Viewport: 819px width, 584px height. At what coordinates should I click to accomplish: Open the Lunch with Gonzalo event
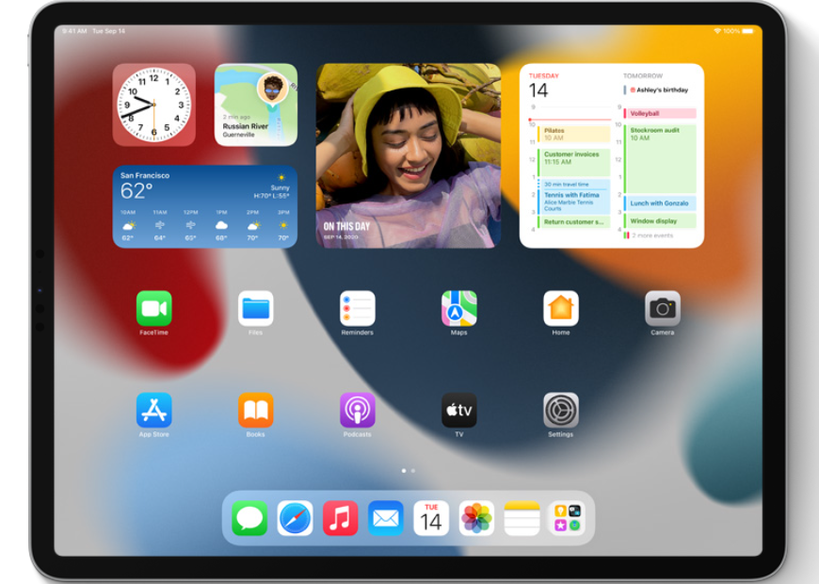point(660,203)
